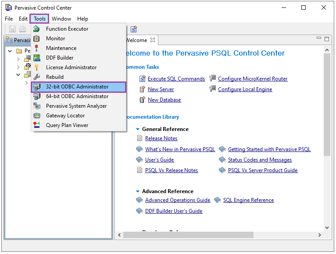Click the Gateway Locator icon
The image size is (336, 254).
click(x=37, y=116)
